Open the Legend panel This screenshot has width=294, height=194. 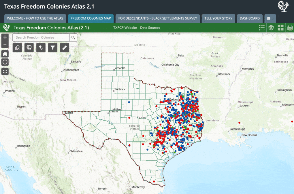click(262, 28)
